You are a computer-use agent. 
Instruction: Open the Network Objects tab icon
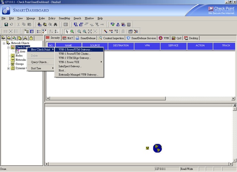click(3, 38)
